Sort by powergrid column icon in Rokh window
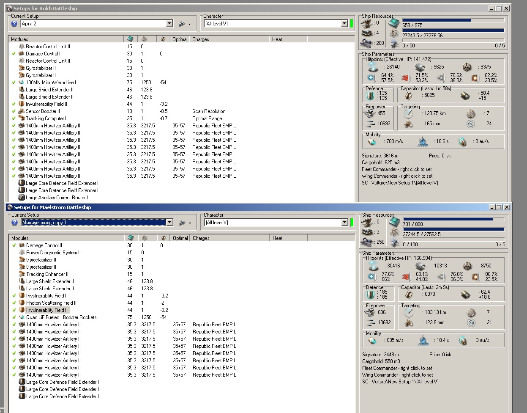Screen dimensions: 527x413 point(144,39)
